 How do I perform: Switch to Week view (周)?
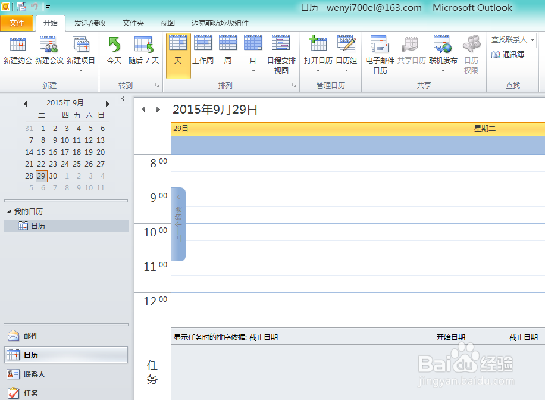click(228, 51)
